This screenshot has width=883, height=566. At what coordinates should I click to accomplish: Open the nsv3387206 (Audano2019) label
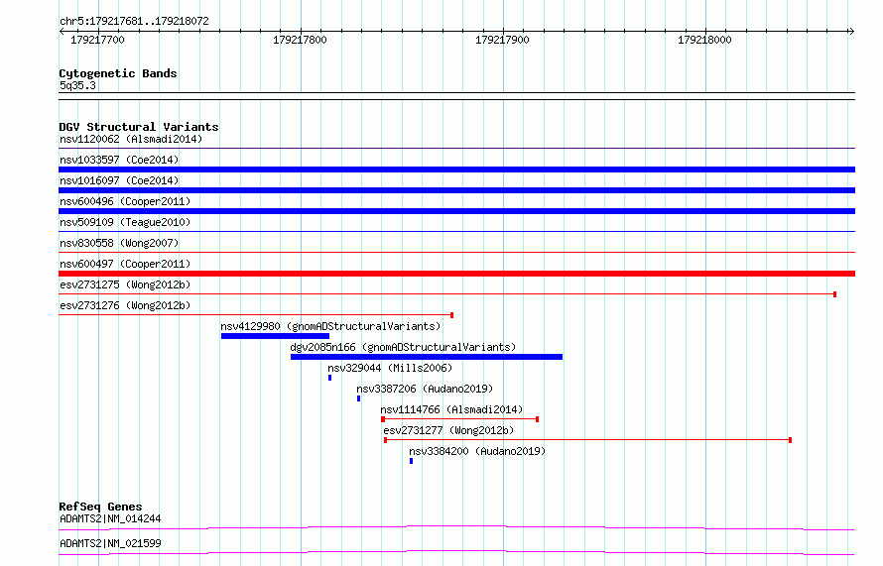(x=425, y=389)
